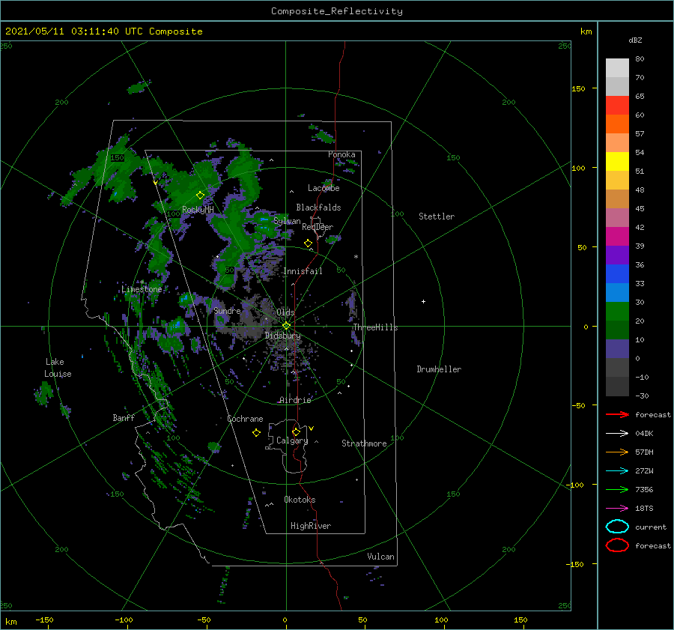Select the white 04DK arrow legend entry
674x630 pixels.
click(x=617, y=433)
